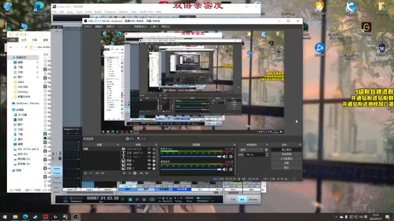Switch to Browse view in Studio One

(x=253, y=199)
